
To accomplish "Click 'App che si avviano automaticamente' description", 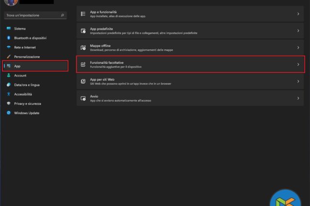I will pos(121,101).
